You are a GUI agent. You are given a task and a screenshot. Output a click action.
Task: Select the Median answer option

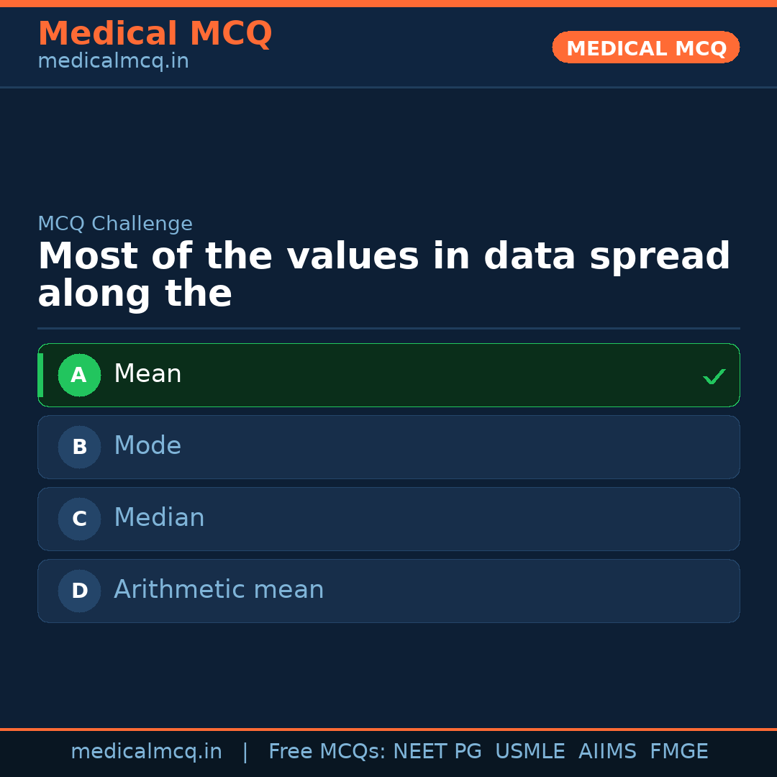pos(388,519)
